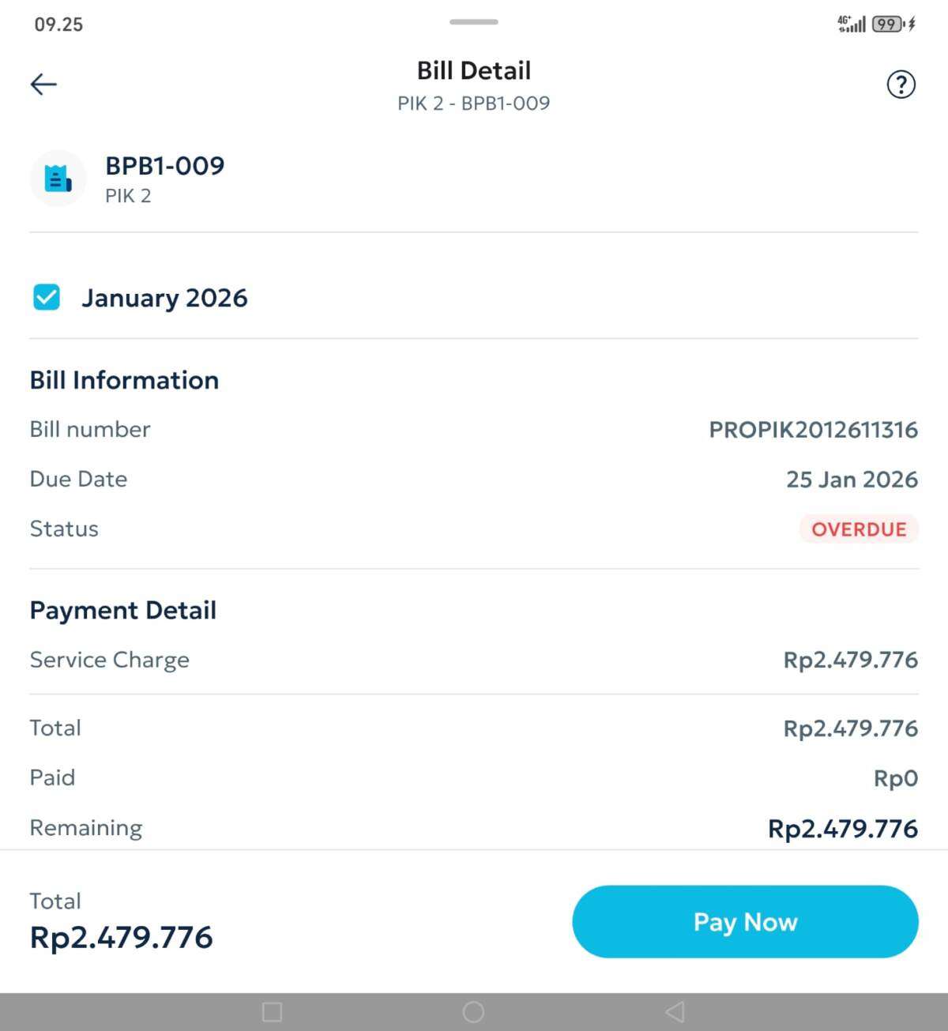Click the Pay Now button
Viewport: 948px width, 1031px height.
pyautogui.click(x=745, y=921)
